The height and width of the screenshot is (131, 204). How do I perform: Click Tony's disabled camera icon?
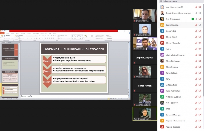pyautogui.click(x=200, y=79)
